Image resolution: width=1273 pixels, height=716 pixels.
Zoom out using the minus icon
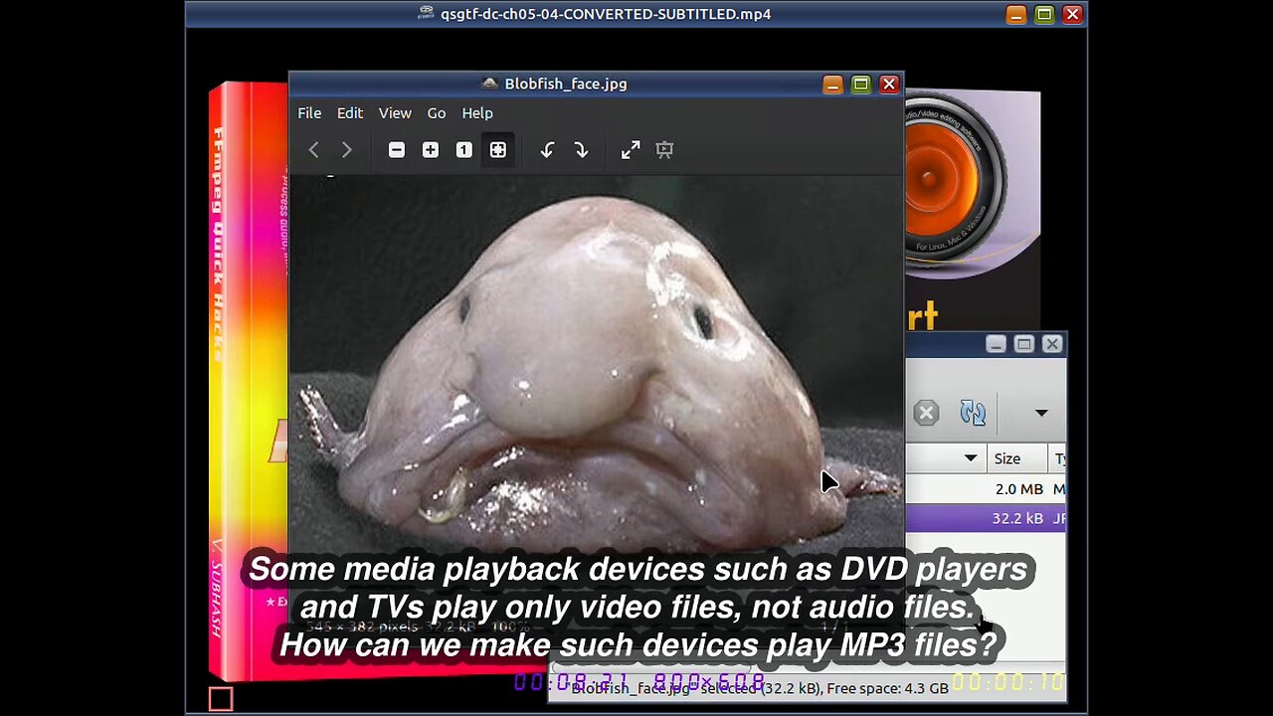pos(397,150)
